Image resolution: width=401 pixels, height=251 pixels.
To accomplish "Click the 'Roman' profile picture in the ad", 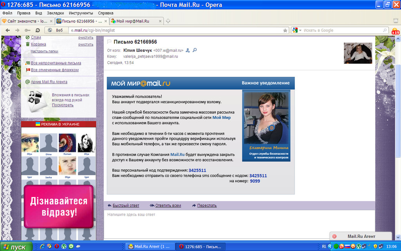I will (67, 143).
